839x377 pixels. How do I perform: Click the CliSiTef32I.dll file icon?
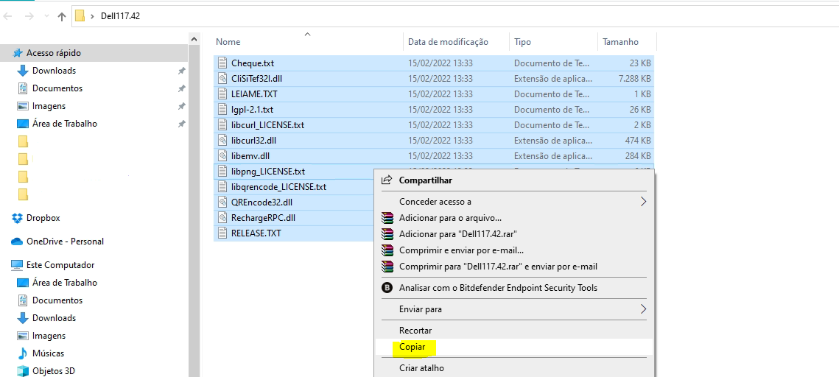tap(222, 79)
